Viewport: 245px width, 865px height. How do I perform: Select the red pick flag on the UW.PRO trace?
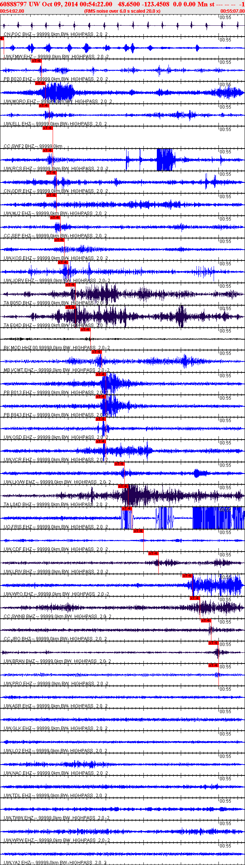click(x=213, y=665)
